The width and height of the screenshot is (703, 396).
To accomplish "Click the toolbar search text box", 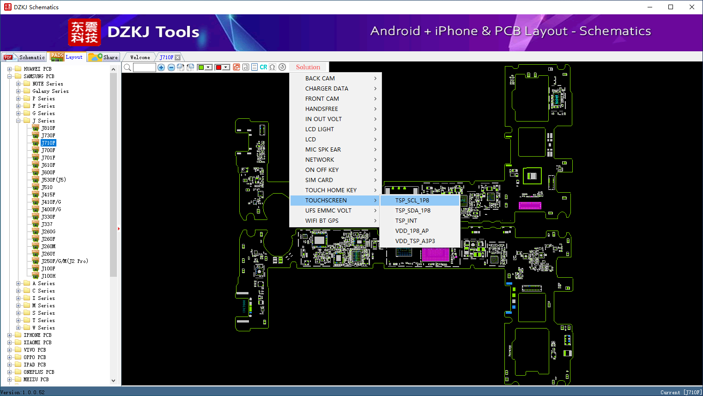I will point(145,67).
